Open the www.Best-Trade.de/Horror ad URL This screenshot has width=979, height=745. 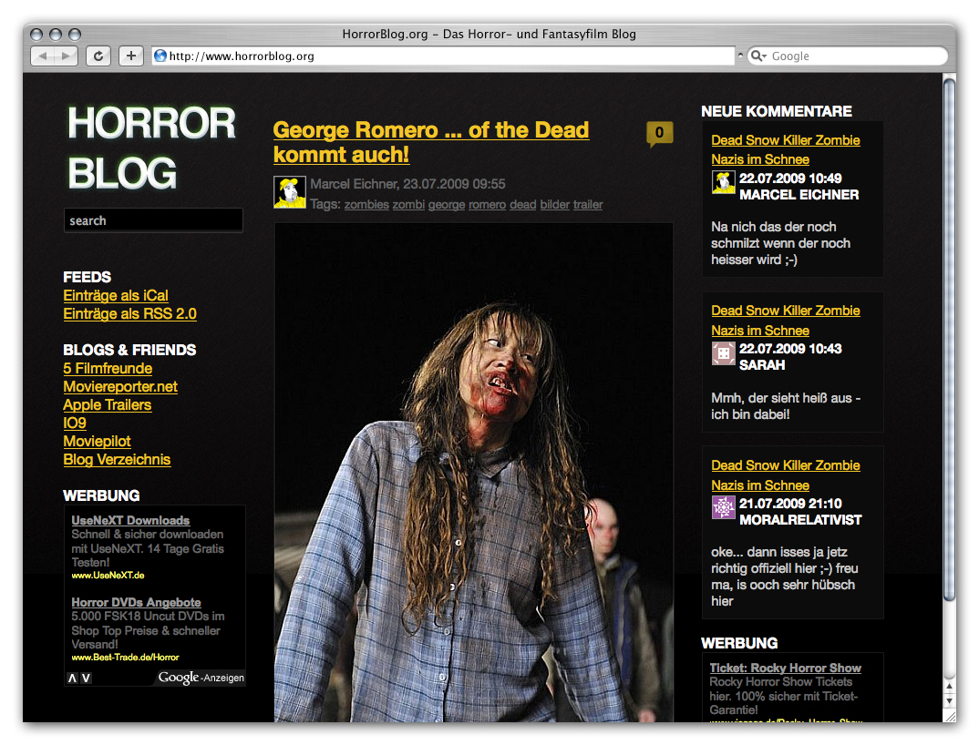click(x=125, y=657)
